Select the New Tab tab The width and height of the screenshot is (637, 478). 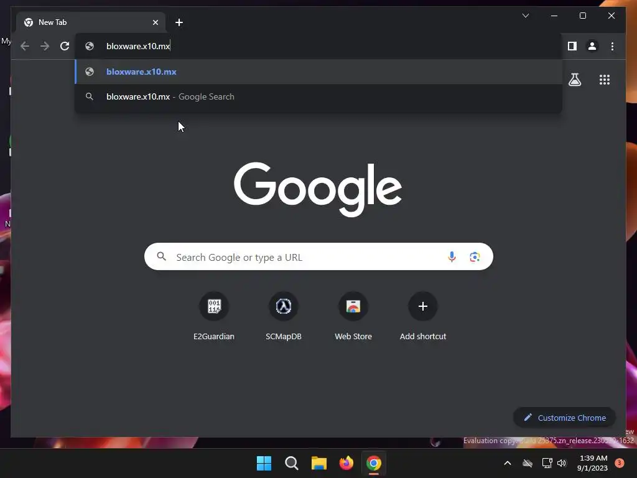tap(91, 22)
